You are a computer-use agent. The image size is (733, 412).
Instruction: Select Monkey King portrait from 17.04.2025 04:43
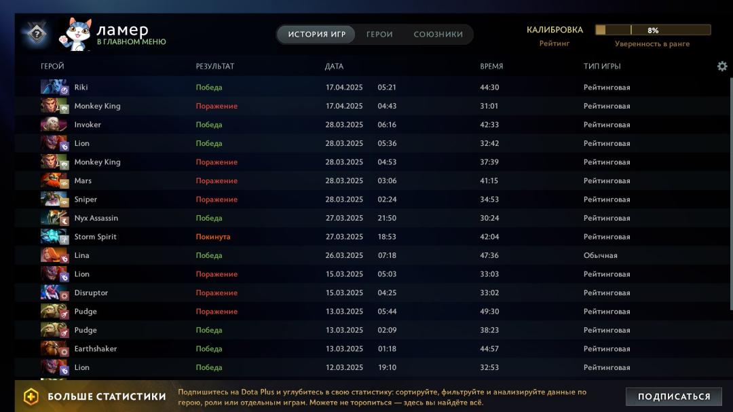(x=55, y=106)
